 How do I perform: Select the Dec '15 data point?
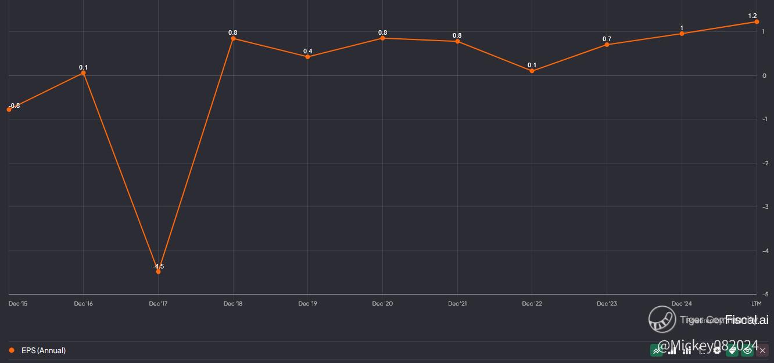point(9,110)
